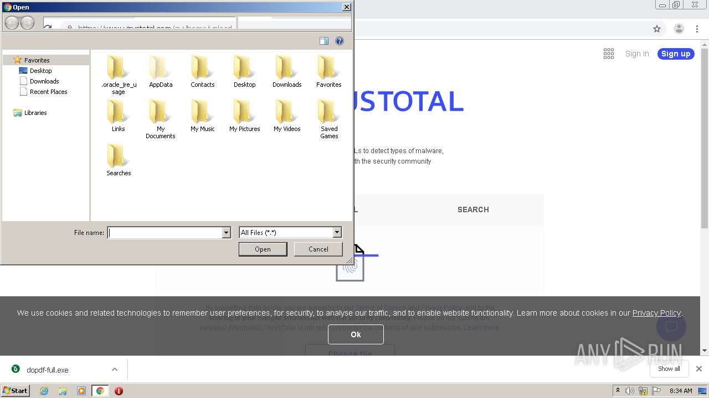The image size is (709, 398).
Task: Click Show all downloads button
Action: (669, 369)
